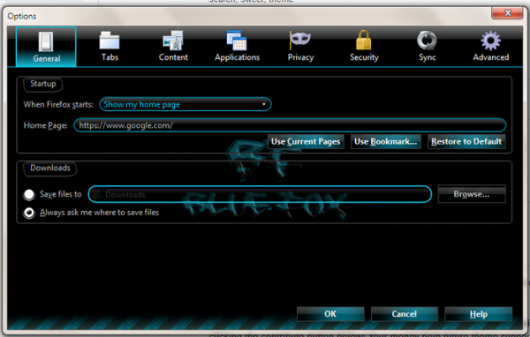The width and height of the screenshot is (530, 337).
Task: Switch to the Advanced label
Action: [x=491, y=57]
